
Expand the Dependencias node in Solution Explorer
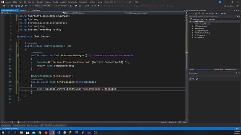[x=193, y=26]
